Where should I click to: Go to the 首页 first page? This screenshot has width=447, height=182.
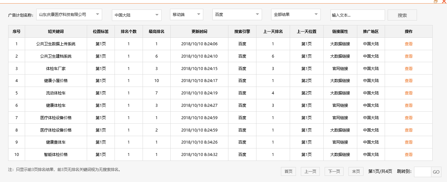(x=288, y=172)
